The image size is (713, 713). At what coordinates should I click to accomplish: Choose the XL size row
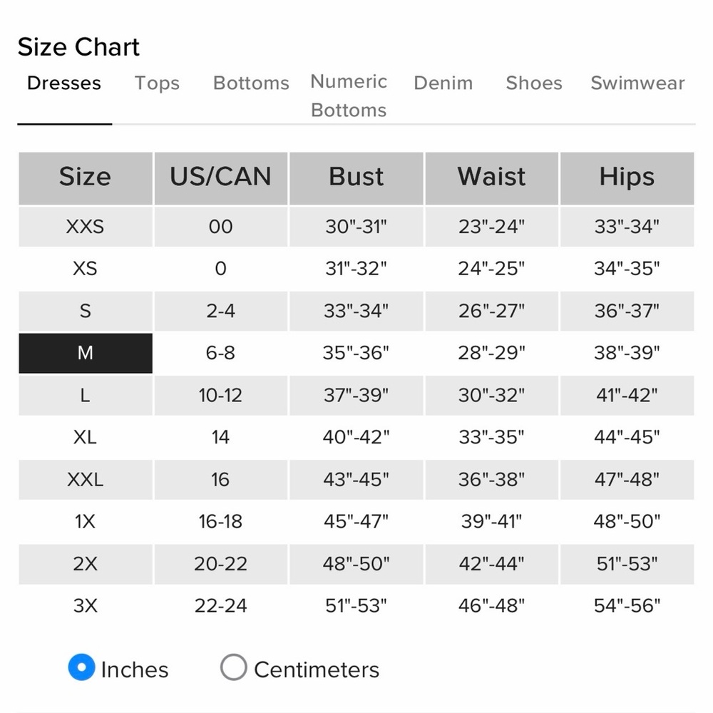[x=85, y=437]
